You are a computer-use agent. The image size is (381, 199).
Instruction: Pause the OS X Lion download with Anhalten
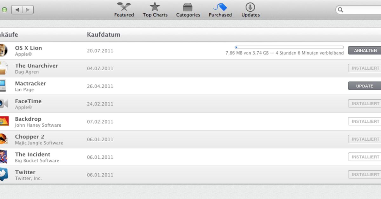tap(365, 50)
